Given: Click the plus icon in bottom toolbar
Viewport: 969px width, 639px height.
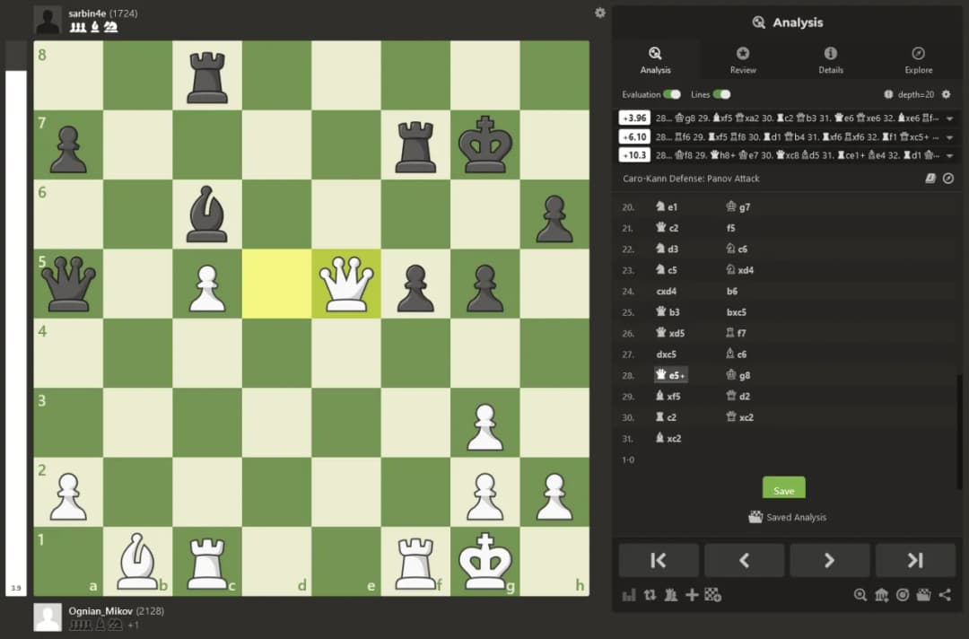Looking at the screenshot, I should point(692,595).
